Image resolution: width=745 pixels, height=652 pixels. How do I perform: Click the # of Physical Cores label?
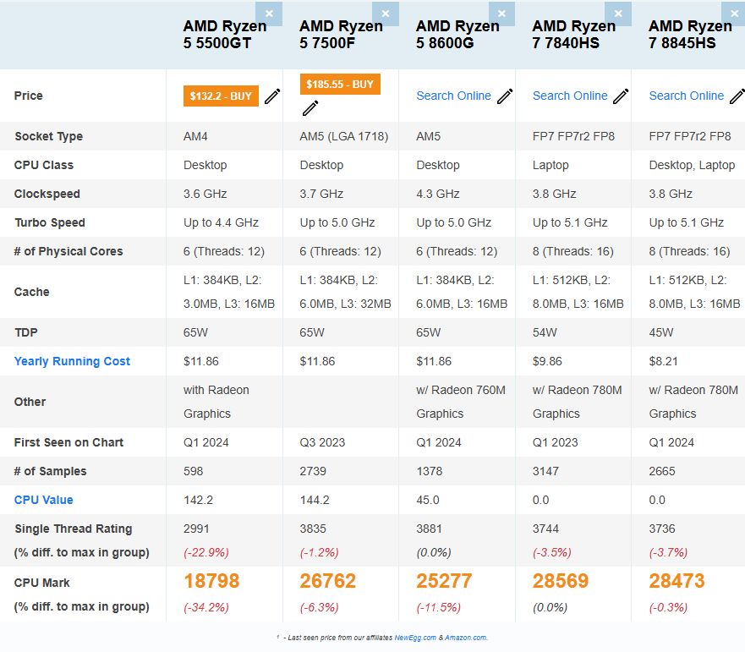(x=68, y=251)
